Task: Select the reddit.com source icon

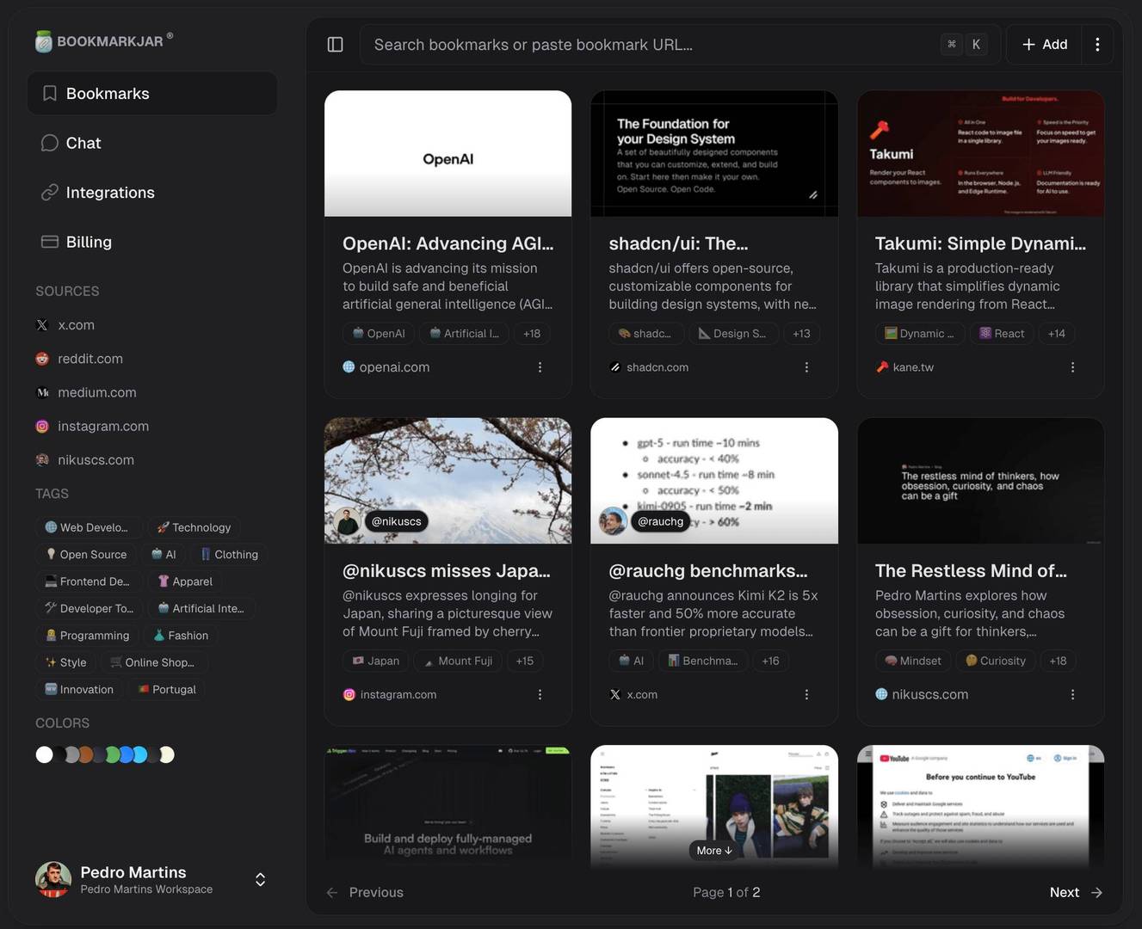Action: (x=41, y=359)
